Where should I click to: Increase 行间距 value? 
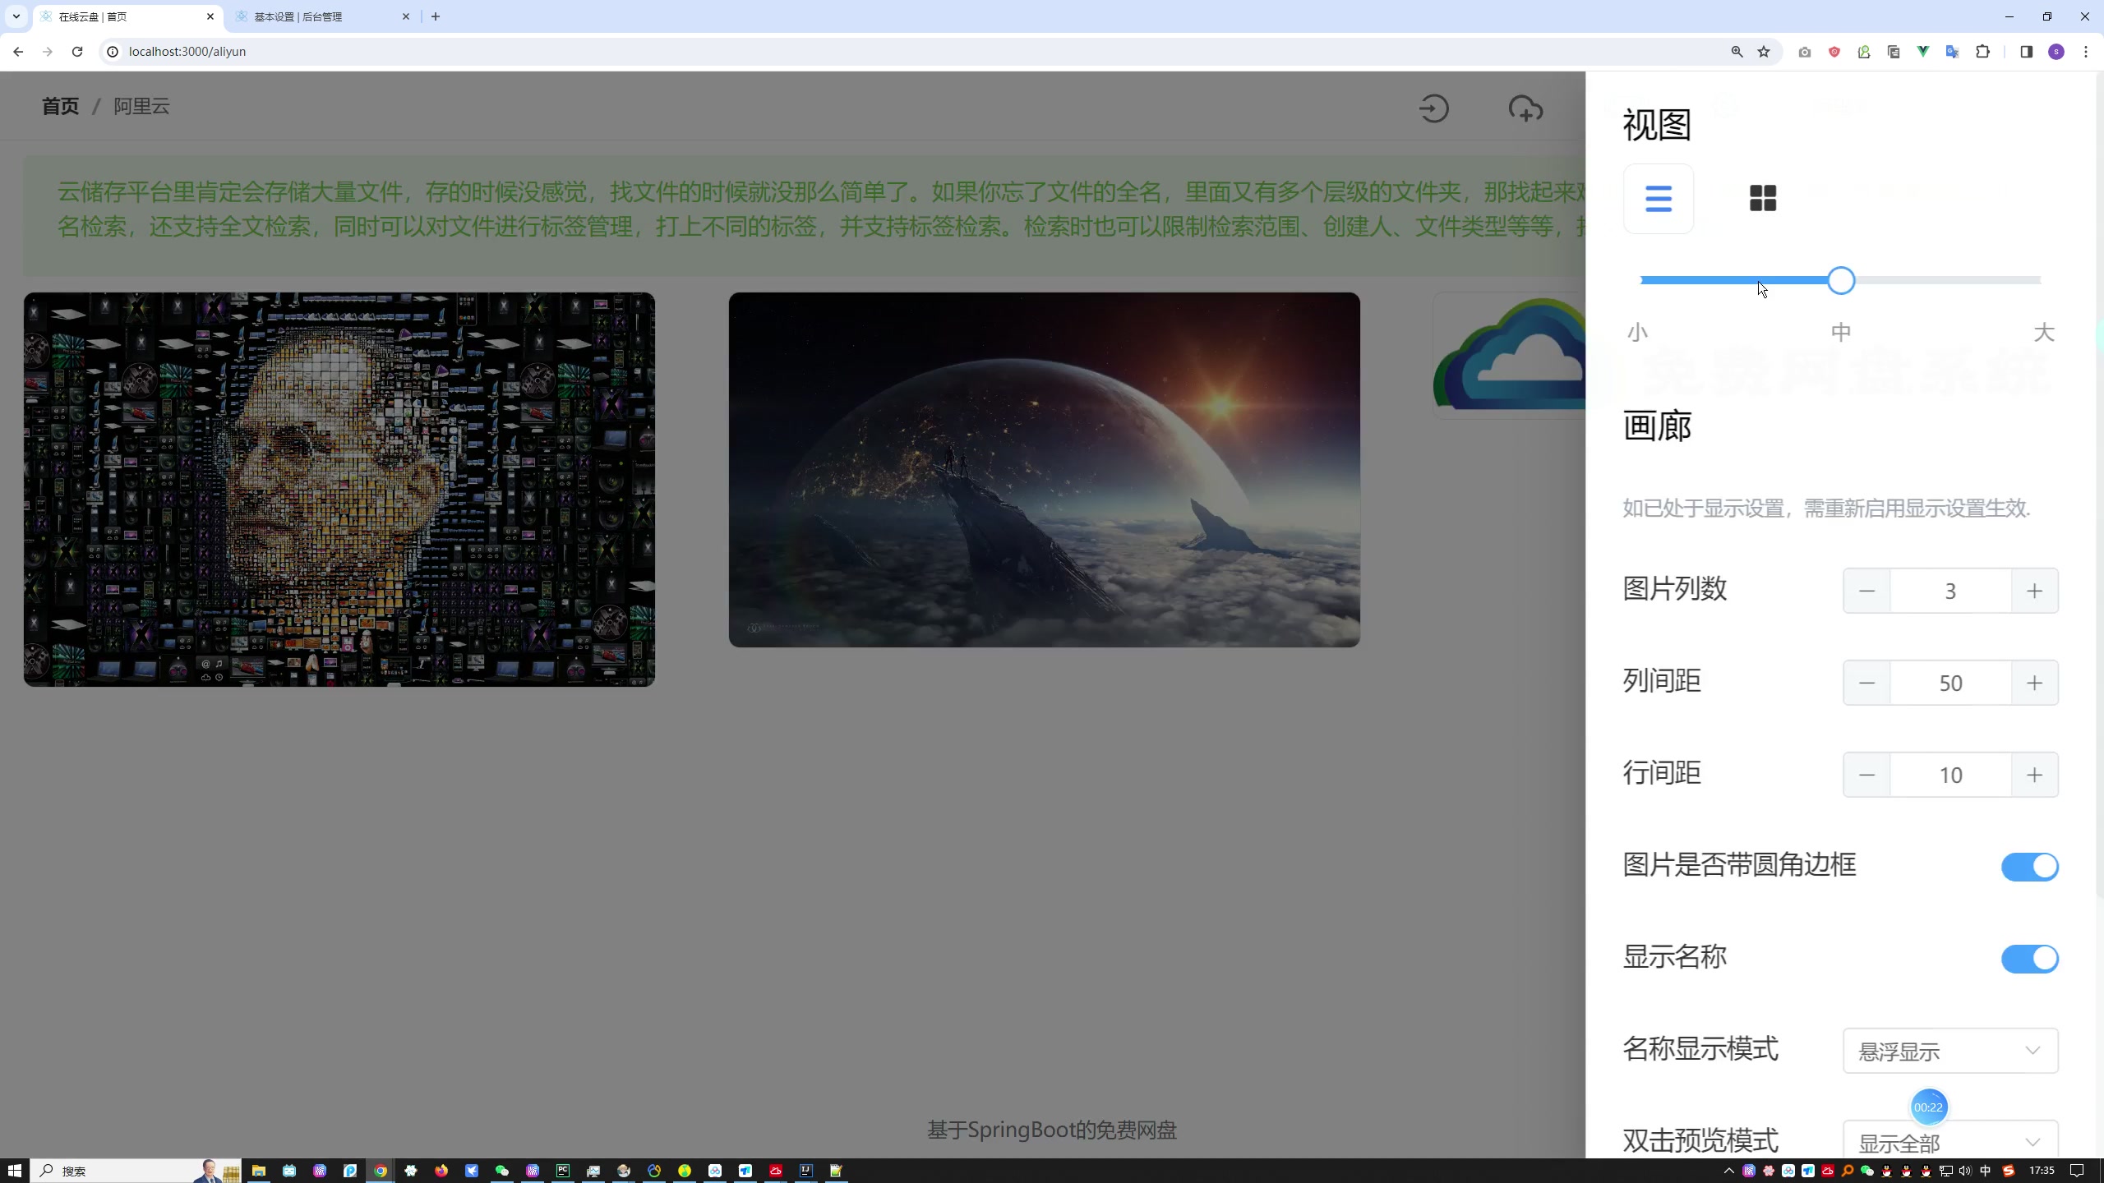tap(2034, 775)
